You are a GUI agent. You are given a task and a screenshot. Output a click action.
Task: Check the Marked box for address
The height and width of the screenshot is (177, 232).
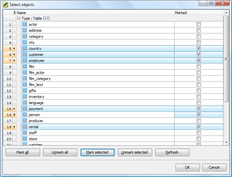[199, 30]
